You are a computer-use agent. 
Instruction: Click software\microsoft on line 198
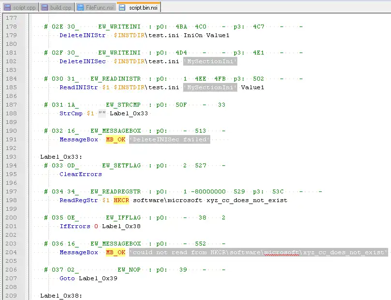click(168, 200)
